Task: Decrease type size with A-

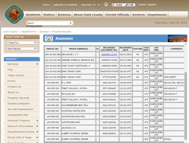Action: click(x=99, y=5)
